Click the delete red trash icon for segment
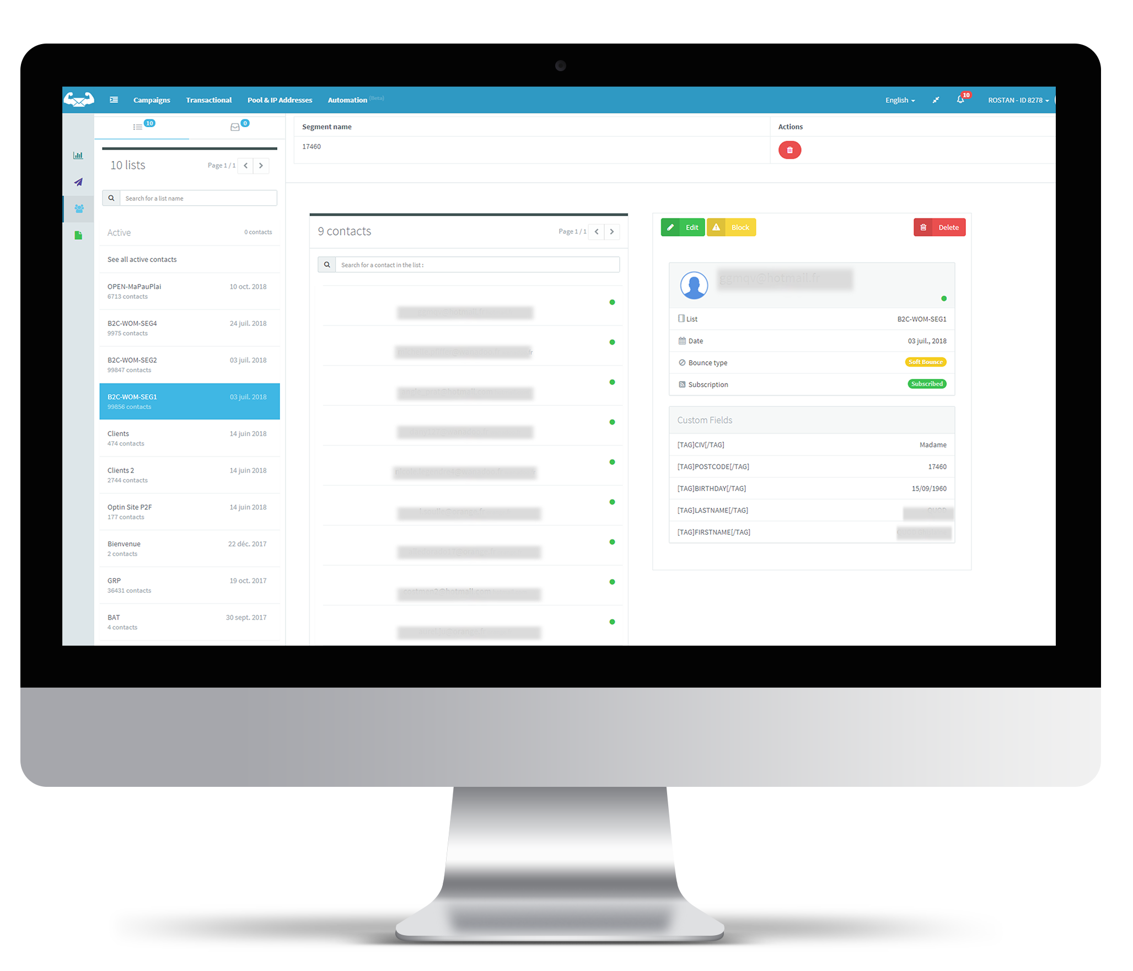This screenshot has height=971, width=1133. coord(789,149)
